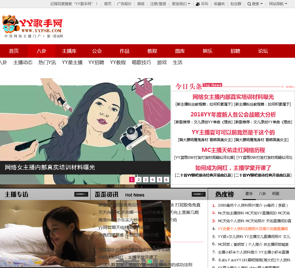Open 广告报价 link
This screenshot has height=268, width=295.
[124, 4]
